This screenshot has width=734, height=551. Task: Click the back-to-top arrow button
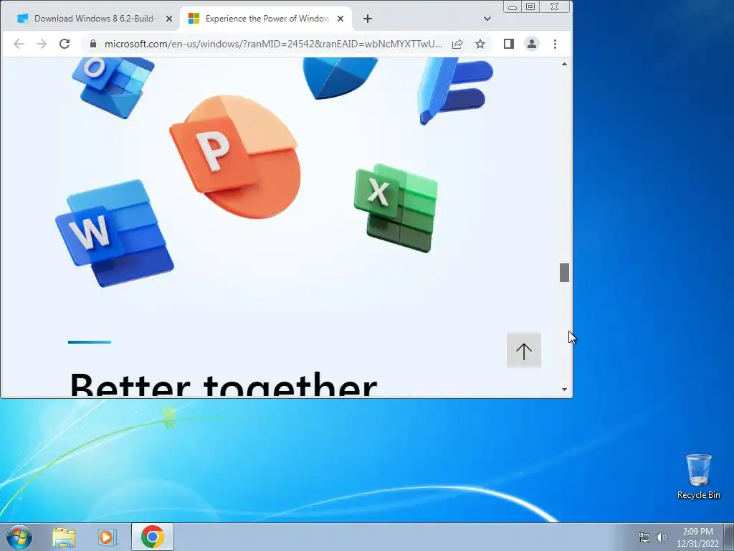tap(524, 350)
